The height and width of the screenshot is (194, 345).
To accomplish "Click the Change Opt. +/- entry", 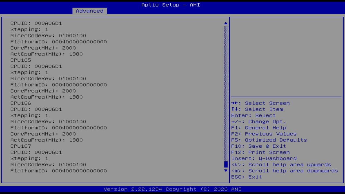I will [x=258, y=122].
